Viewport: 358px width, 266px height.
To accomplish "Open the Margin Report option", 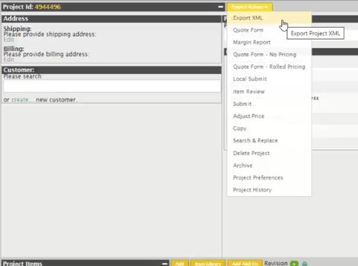I will click(252, 42).
